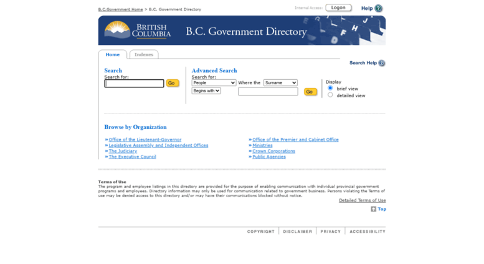Click the Top link text
The height and width of the screenshot is (264, 484).
(x=382, y=209)
